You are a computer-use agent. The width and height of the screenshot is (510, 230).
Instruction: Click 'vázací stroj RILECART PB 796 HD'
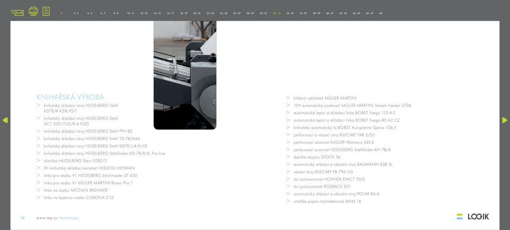pyautogui.click(x=324, y=172)
